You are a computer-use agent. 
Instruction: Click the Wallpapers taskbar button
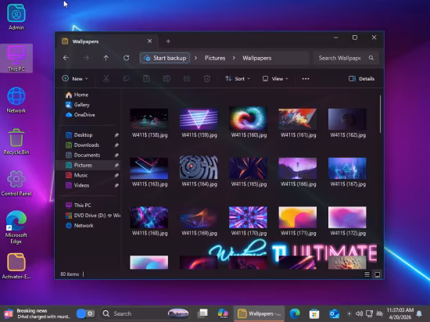(259, 313)
